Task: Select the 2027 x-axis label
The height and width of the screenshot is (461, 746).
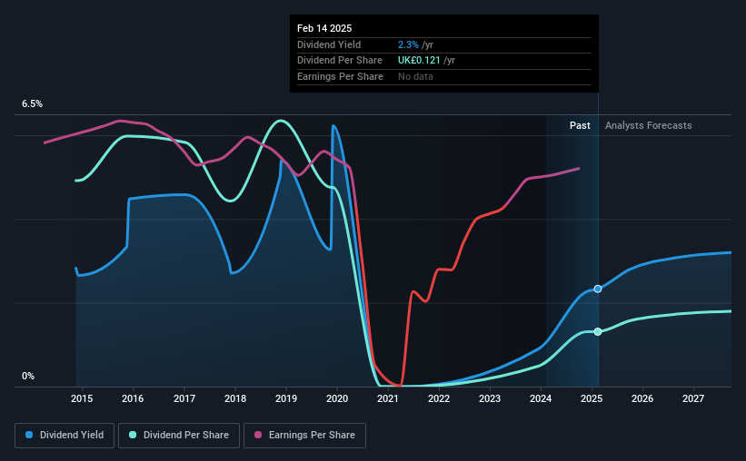Action: [x=693, y=398]
